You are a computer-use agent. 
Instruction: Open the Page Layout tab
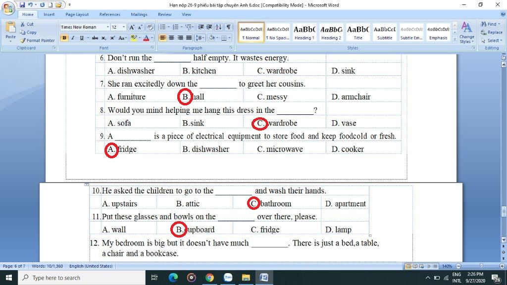point(77,14)
